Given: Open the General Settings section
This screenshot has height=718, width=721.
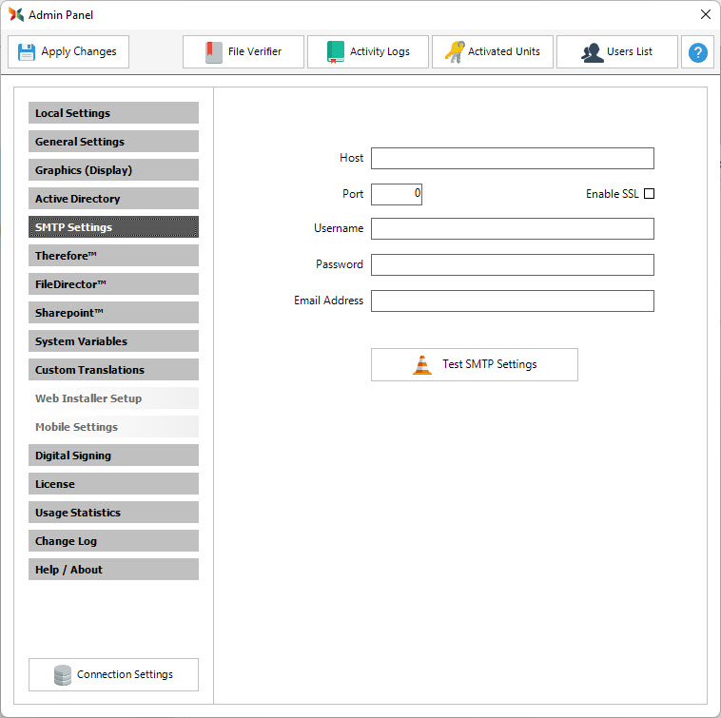Looking at the screenshot, I should (113, 142).
